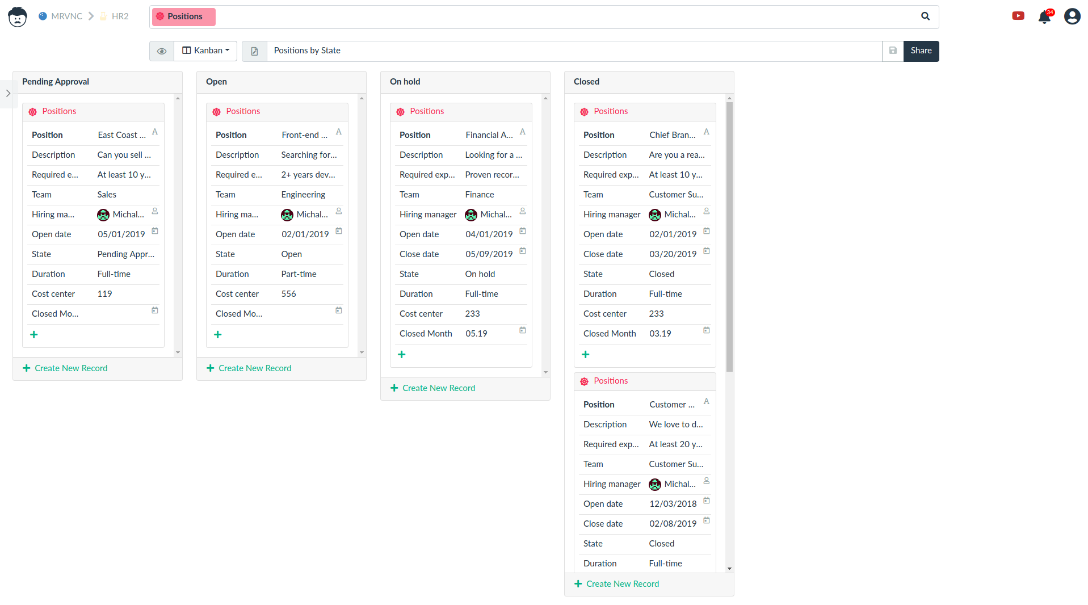The image size is (1088, 605).
Task: Open the user account avatar menu
Action: (1072, 16)
